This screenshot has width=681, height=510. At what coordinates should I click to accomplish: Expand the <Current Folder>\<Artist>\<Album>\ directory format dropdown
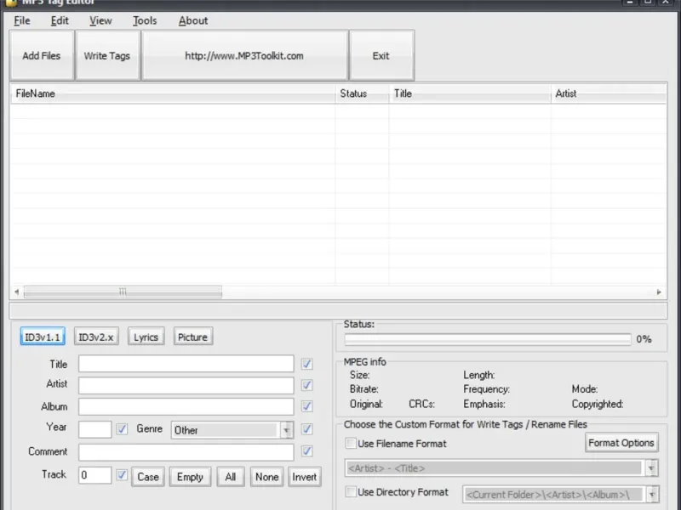(652, 495)
